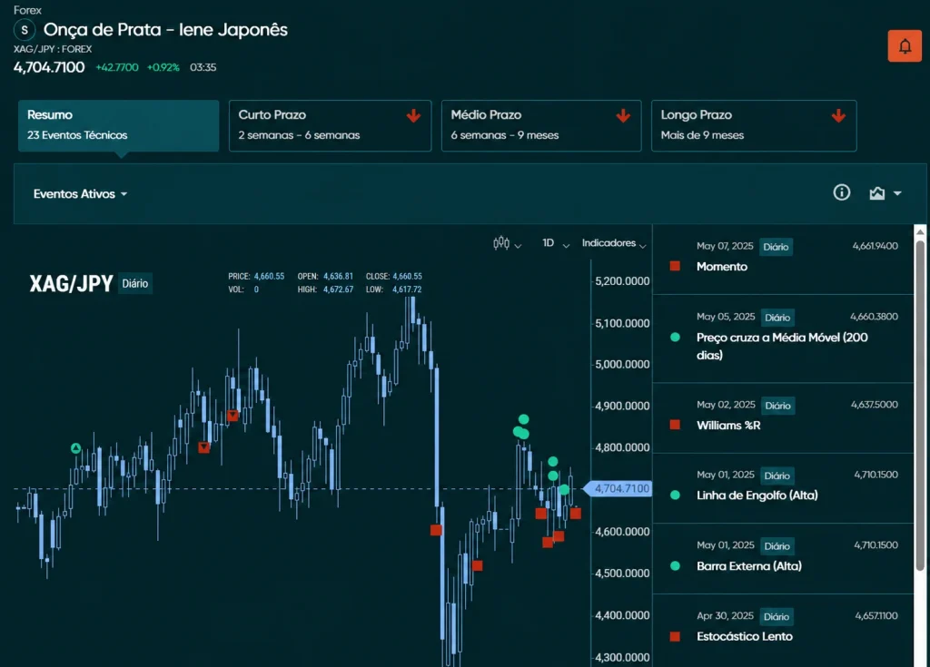Image resolution: width=930 pixels, height=667 pixels.
Task: Open the info icon in events bar
Action: [x=842, y=192]
